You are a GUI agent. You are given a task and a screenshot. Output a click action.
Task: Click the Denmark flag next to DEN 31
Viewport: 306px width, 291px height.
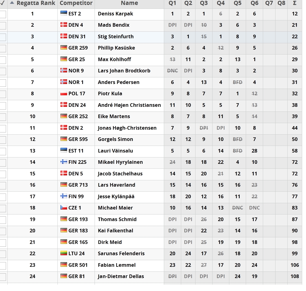[64, 36]
